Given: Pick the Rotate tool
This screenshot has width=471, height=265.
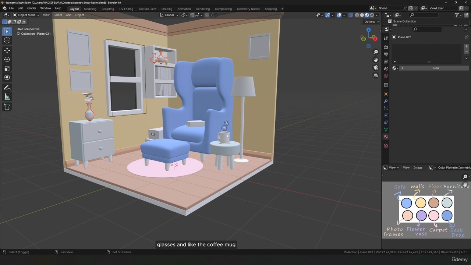Looking at the screenshot, I should tap(7, 59).
